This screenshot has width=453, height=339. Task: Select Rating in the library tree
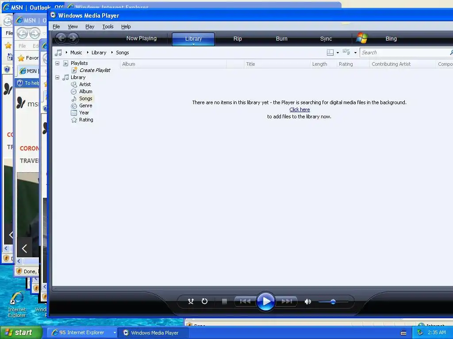86,120
